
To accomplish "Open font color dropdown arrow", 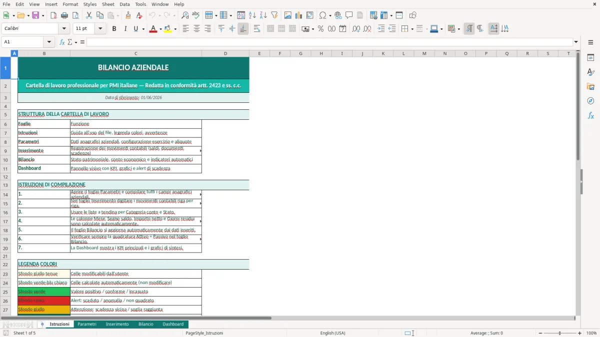I will coord(160,29).
